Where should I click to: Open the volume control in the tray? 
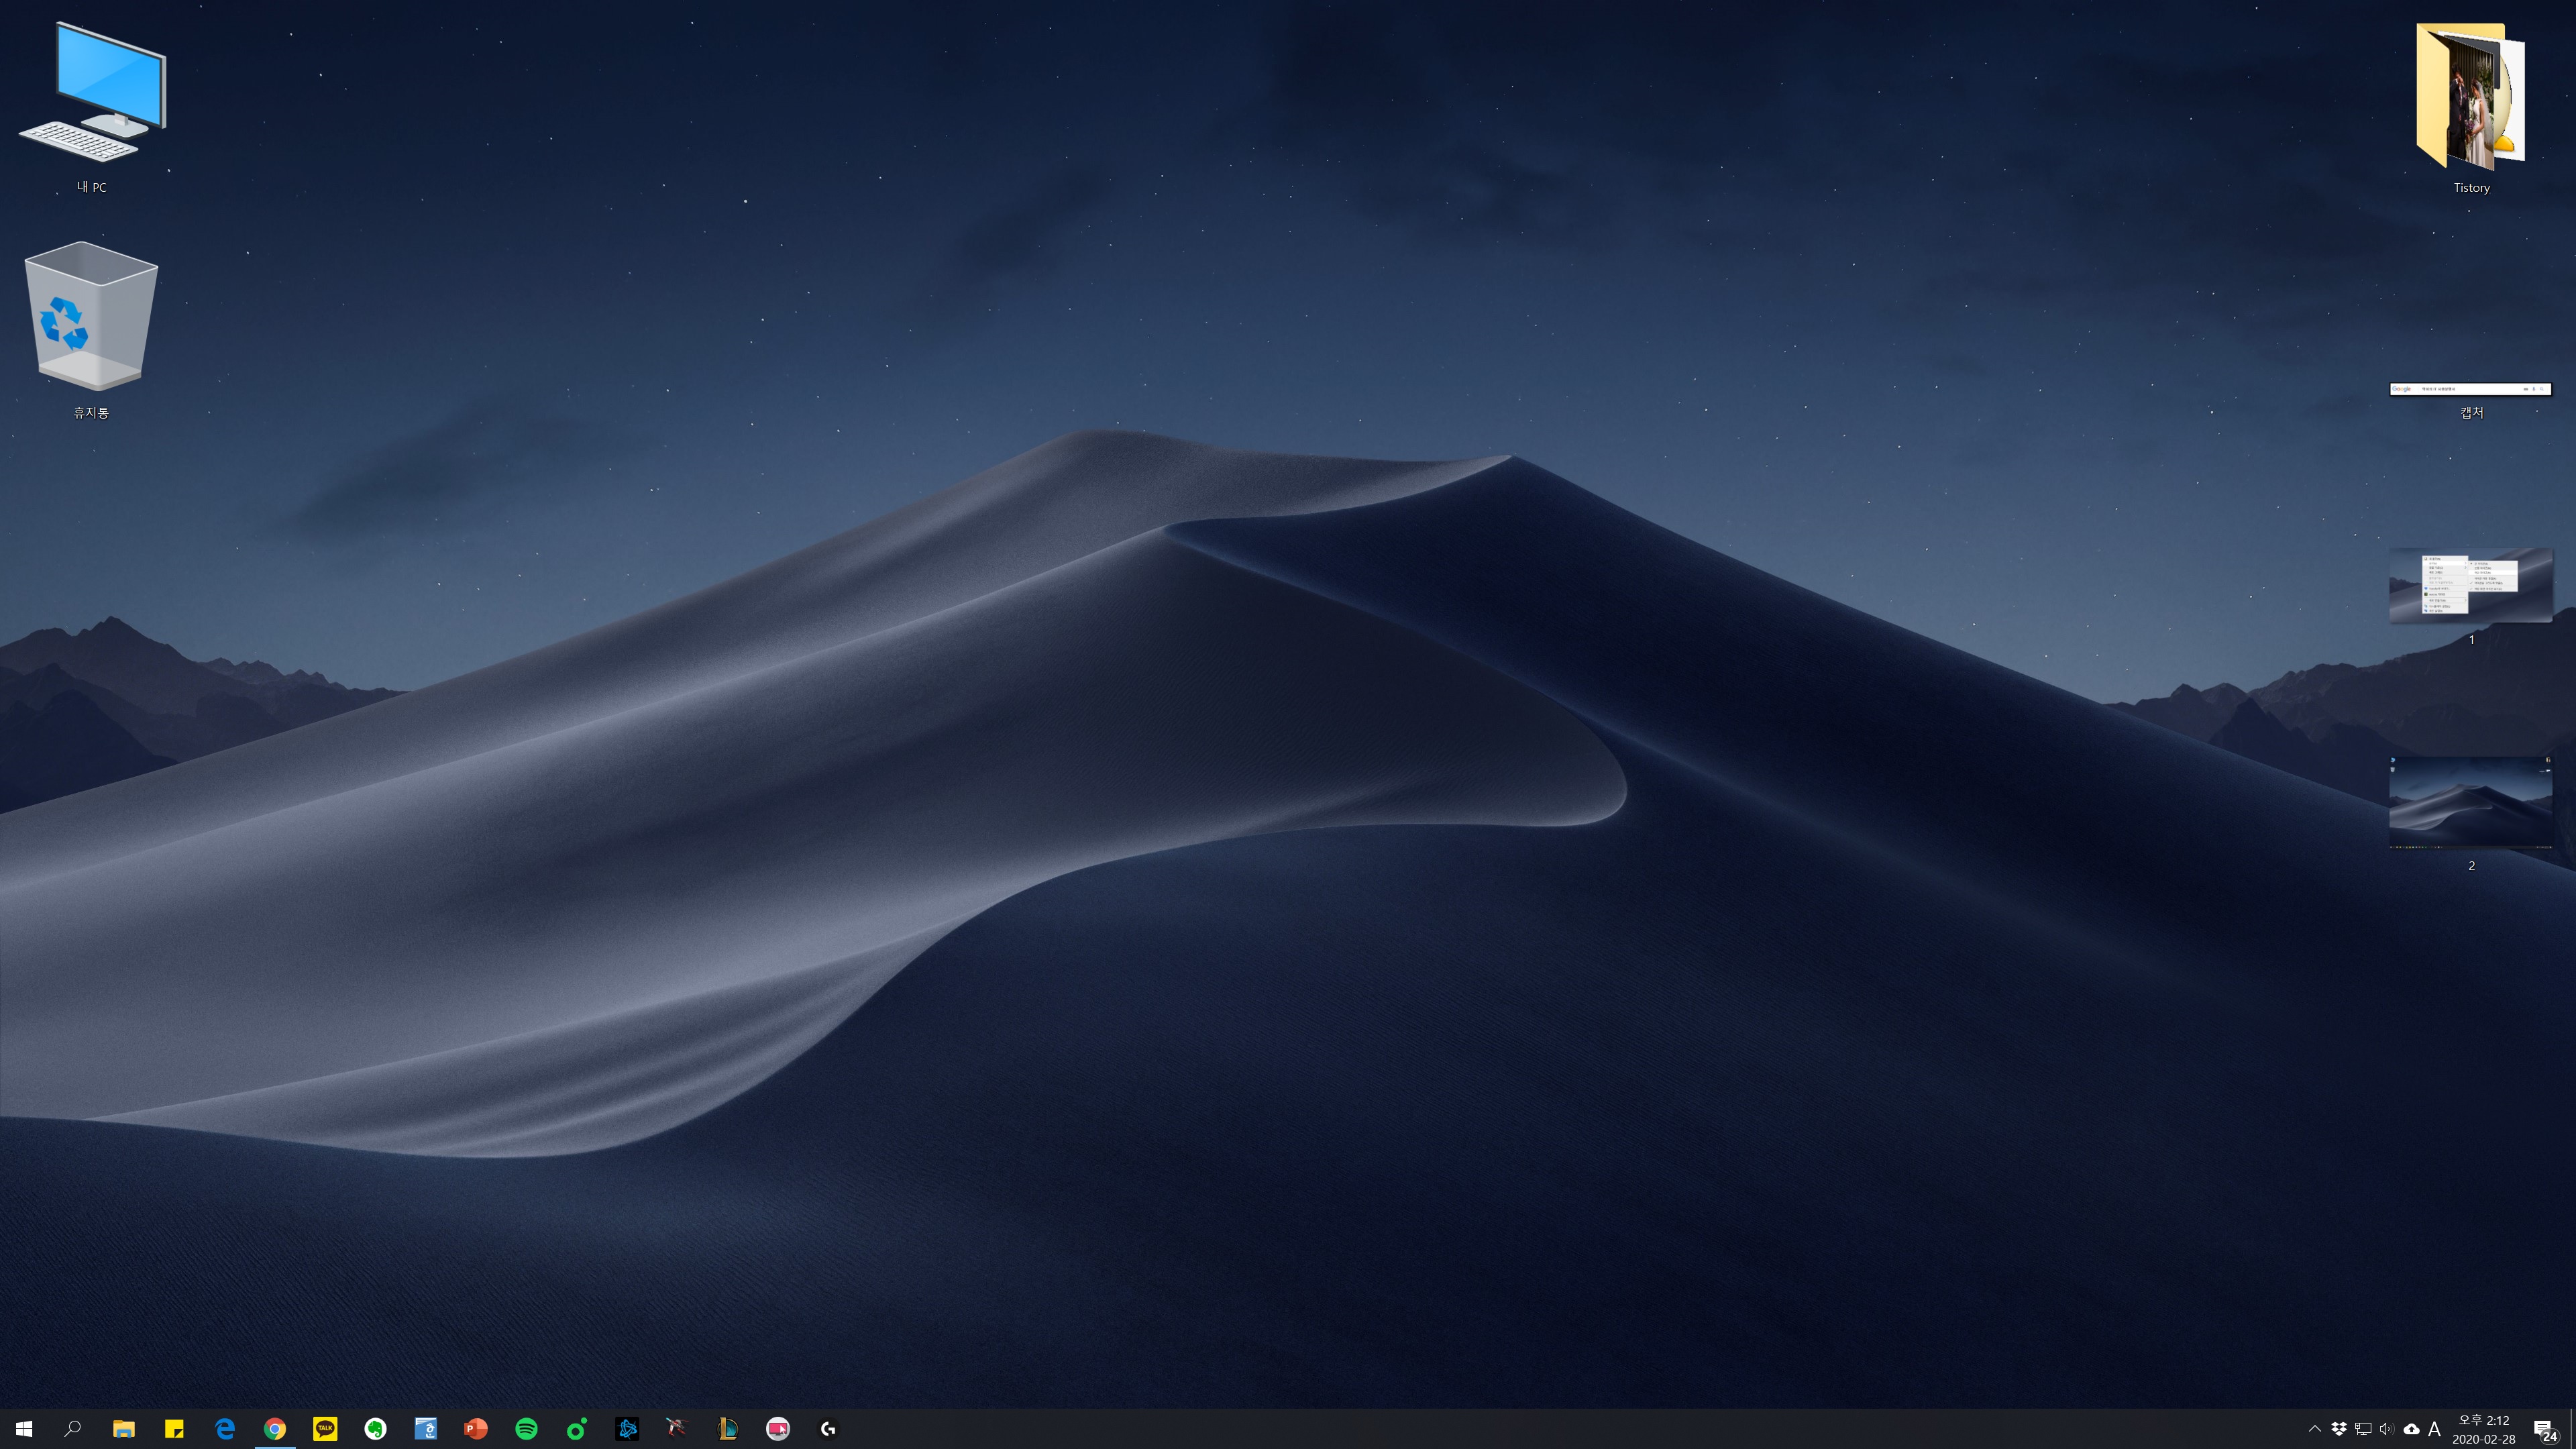pos(2387,1428)
